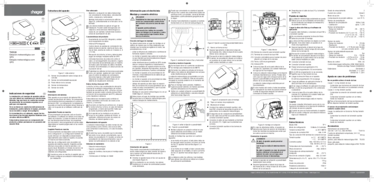Viewport: 374px width, 182px height.
Task: Select 'Mantenimiento del aparato' subheading
Action: pyautogui.click(x=96, y=122)
